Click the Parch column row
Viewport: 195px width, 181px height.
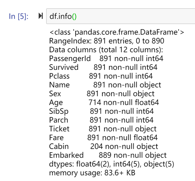[101, 120]
